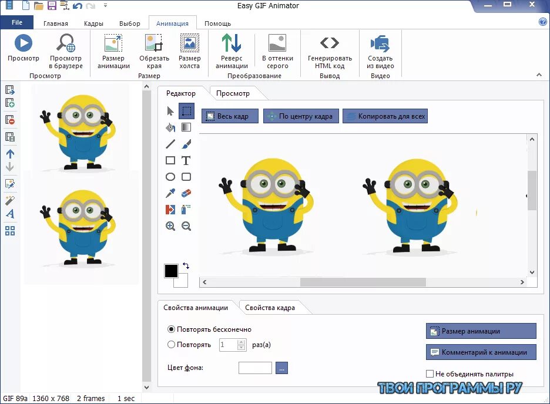Viewport: 550px width, 404px height.
Task: Select the text T tool
Action: pyautogui.click(x=186, y=160)
